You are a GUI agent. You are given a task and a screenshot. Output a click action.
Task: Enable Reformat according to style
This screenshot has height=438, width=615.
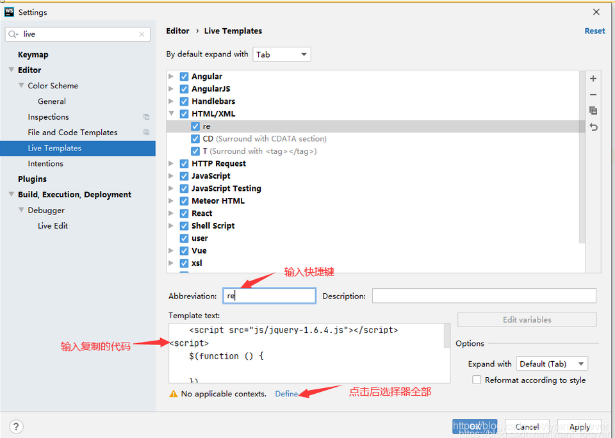pos(477,380)
